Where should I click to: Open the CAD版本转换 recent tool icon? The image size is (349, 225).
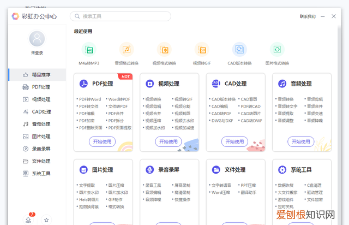(x=239, y=50)
